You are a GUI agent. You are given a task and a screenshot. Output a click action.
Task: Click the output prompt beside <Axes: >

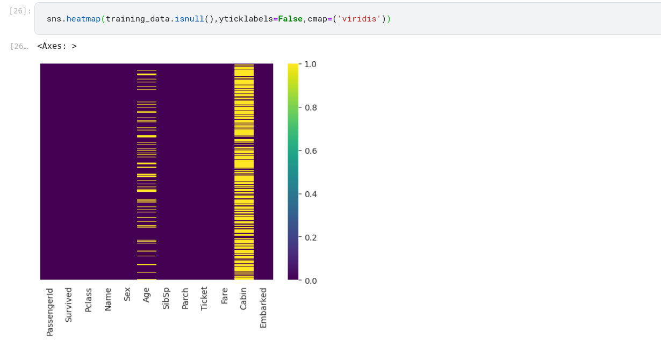(19, 46)
